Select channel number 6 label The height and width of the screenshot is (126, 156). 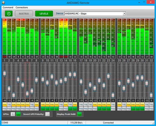pos(27,60)
